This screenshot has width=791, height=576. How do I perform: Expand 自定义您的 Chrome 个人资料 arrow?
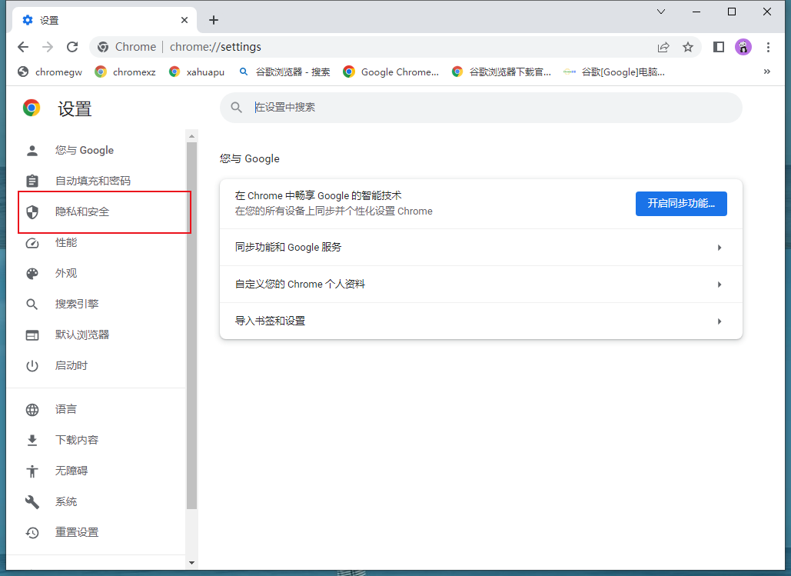[720, 285]
